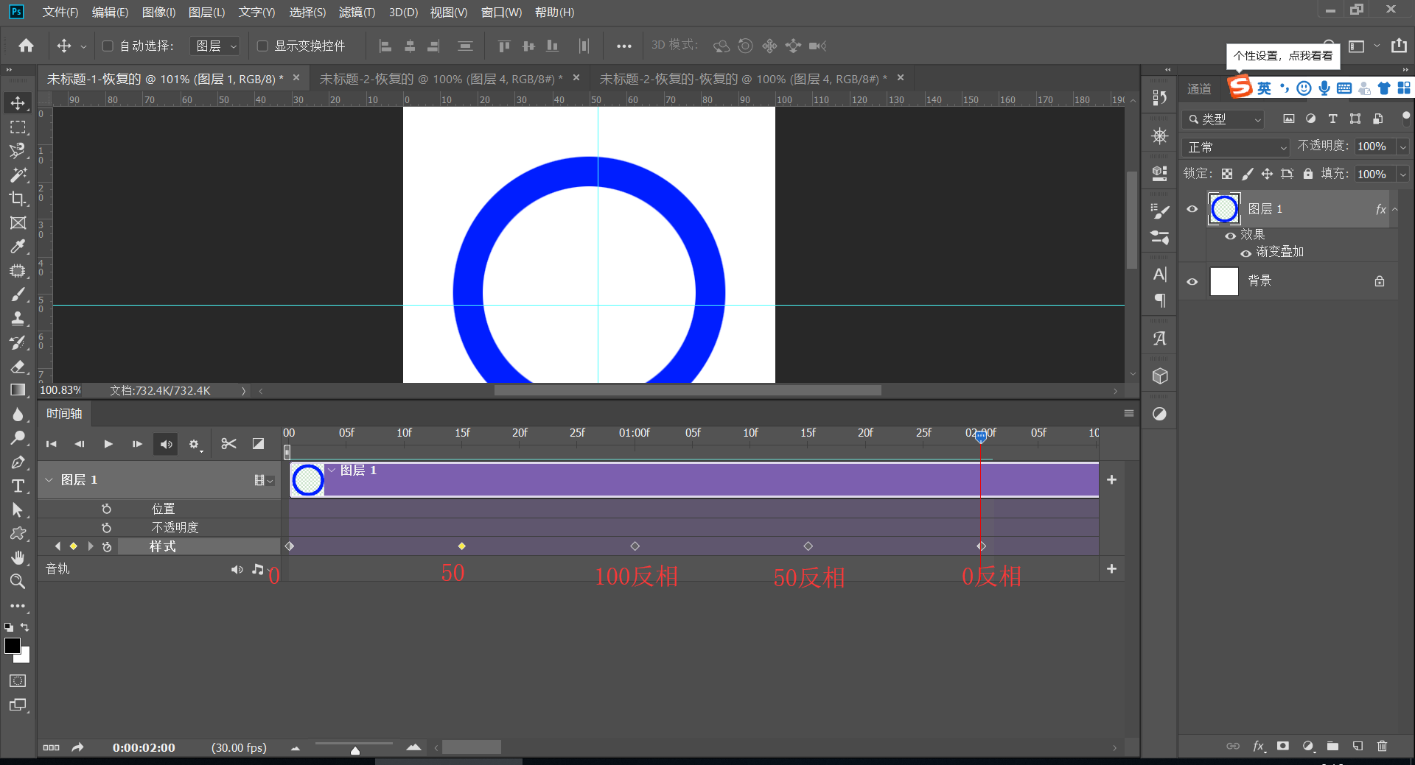Select the Eyedropper tool
The height and width of the screenshot is (765, 1415).
18,247
